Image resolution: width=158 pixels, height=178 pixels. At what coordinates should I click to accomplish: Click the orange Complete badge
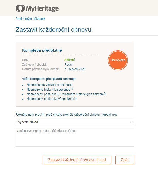click(x=118, y=60)
